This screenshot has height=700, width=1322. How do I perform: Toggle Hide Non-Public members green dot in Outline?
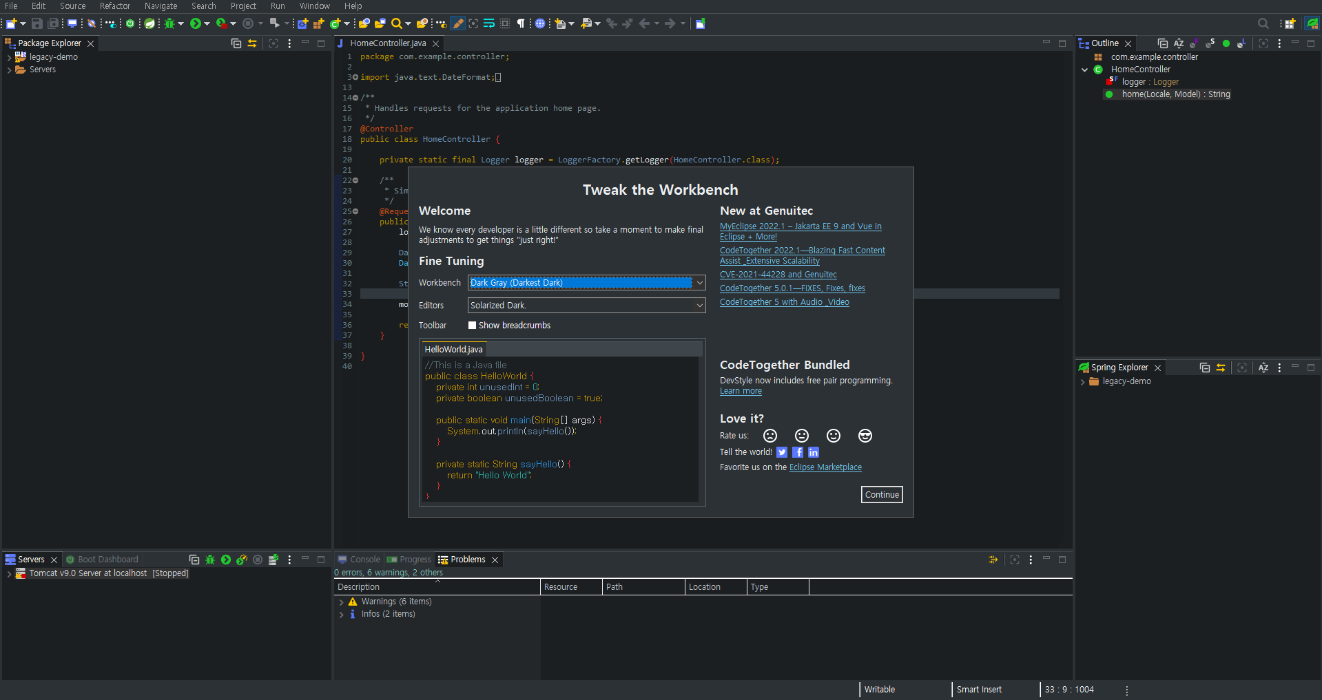tap(1226, 43)
